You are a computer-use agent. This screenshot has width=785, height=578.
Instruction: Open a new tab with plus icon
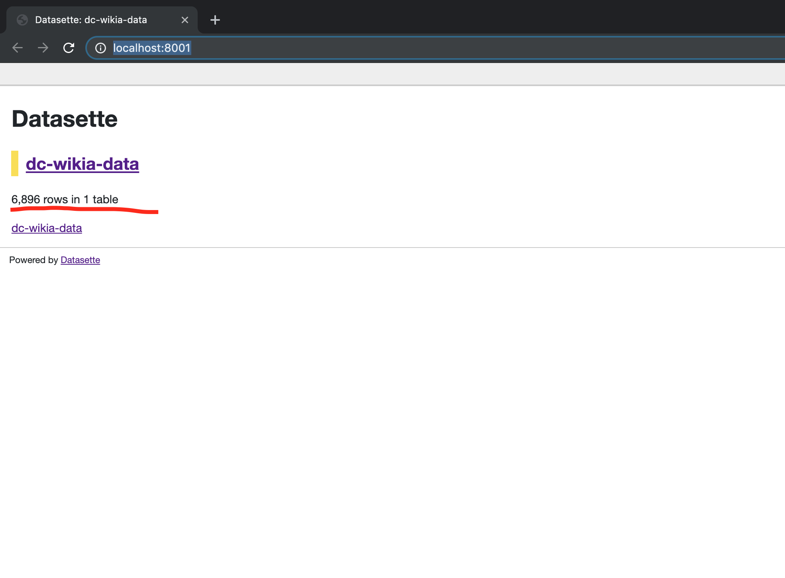click(215, 20)
